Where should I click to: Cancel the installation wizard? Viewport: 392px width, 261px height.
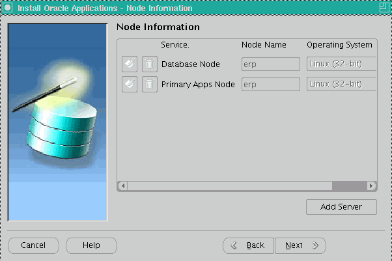(33, 245)
